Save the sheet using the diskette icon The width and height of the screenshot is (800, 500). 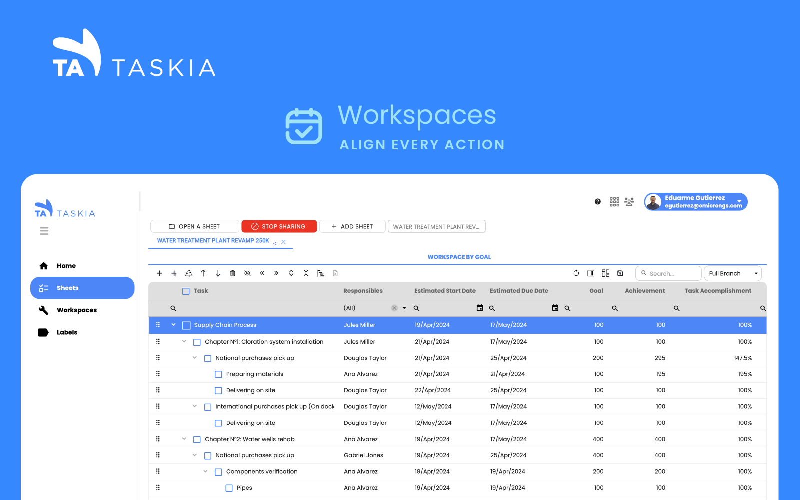point(620,273)
